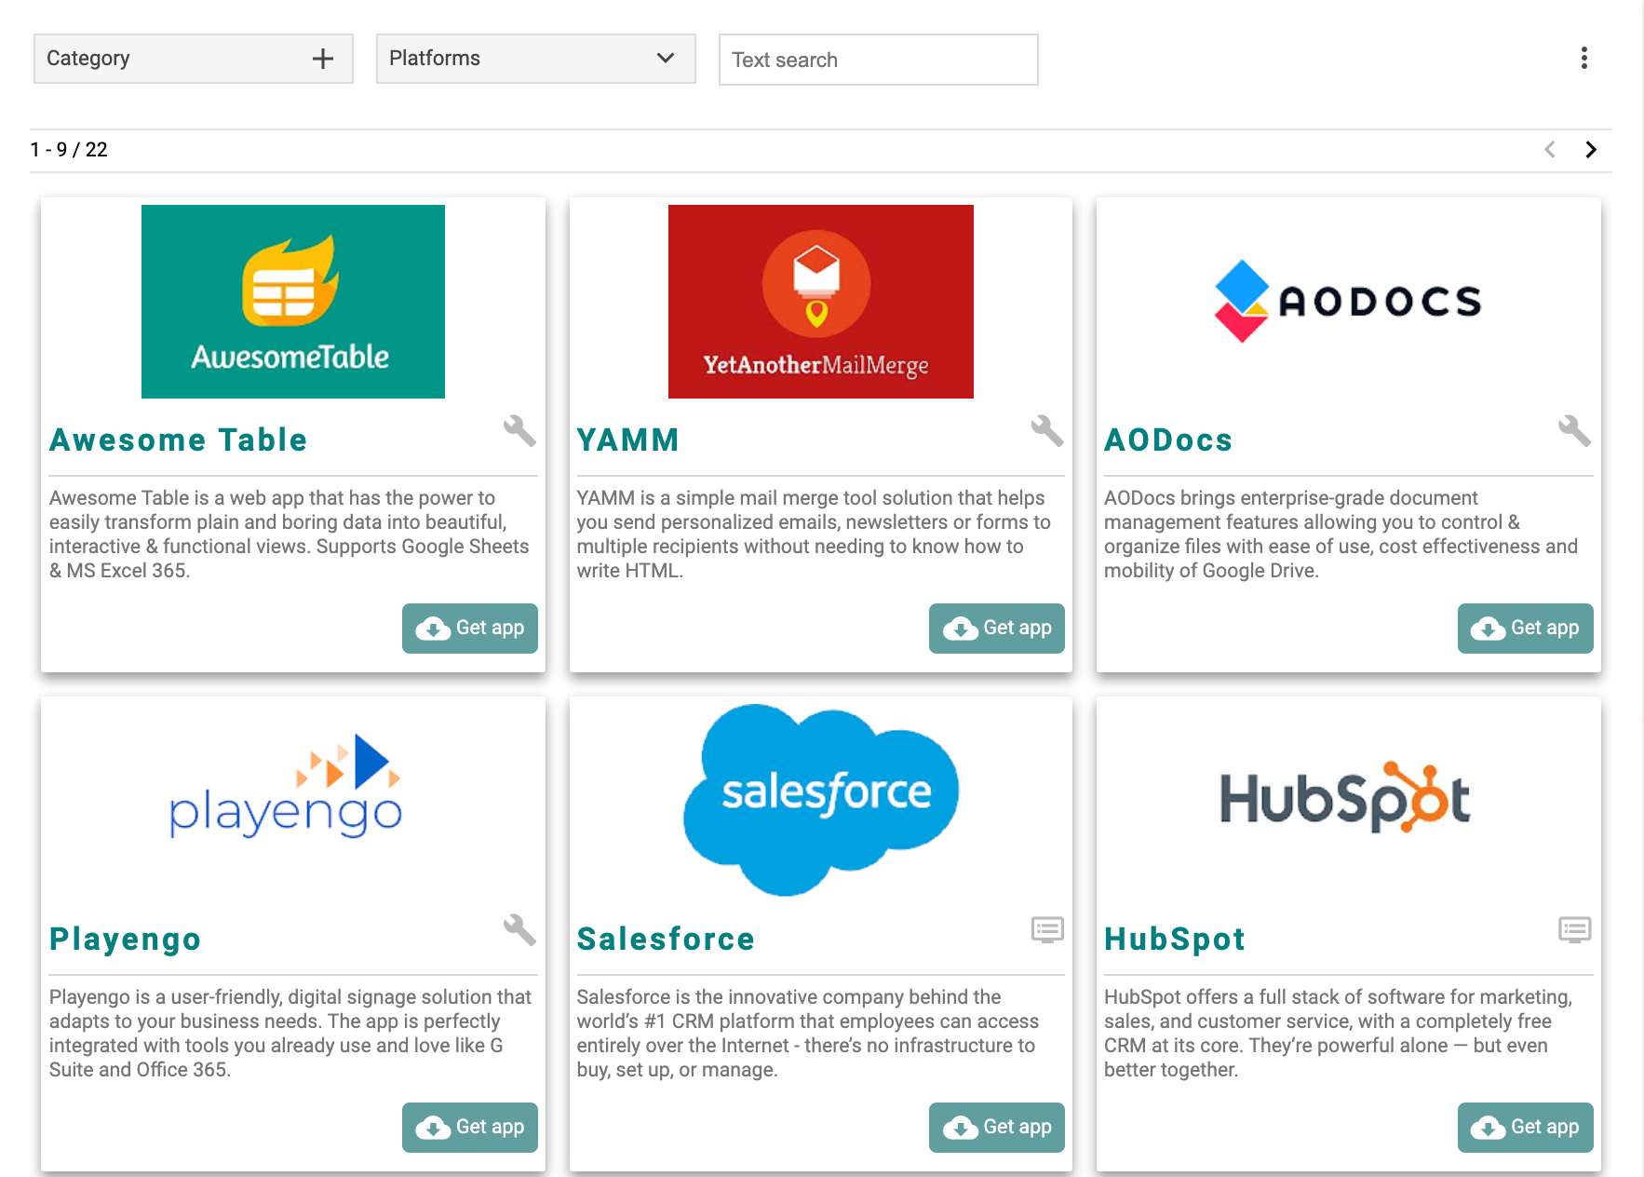Click the Awesome Table description text
1644x1177 pixels.
tap(290, 534)
